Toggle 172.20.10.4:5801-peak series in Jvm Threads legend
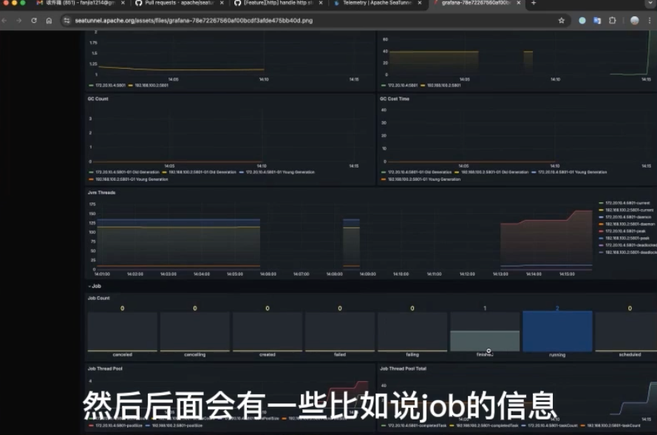Viewport: 657px width, 435px height. [625, 231]
